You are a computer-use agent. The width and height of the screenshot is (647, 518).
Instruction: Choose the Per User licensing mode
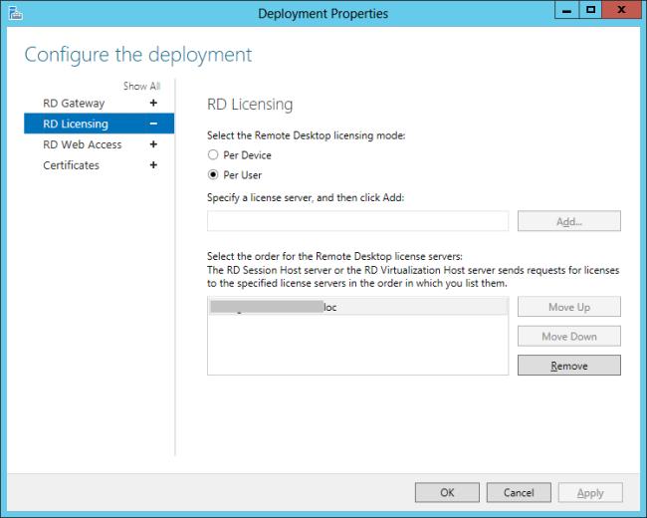pos(212,175)
